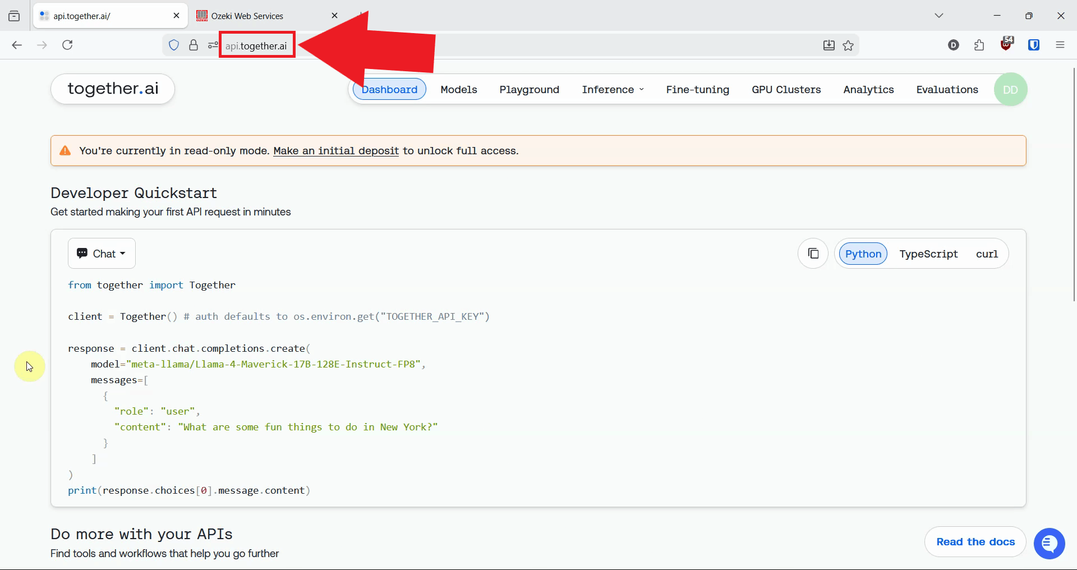Switch code sample to TypeScript
1077x570 pixels.
[928, 254]
